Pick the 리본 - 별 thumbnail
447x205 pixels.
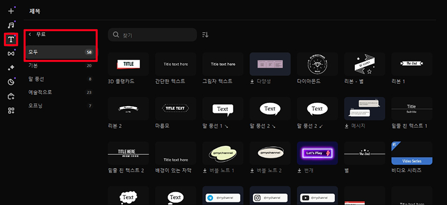pos(365,64)
